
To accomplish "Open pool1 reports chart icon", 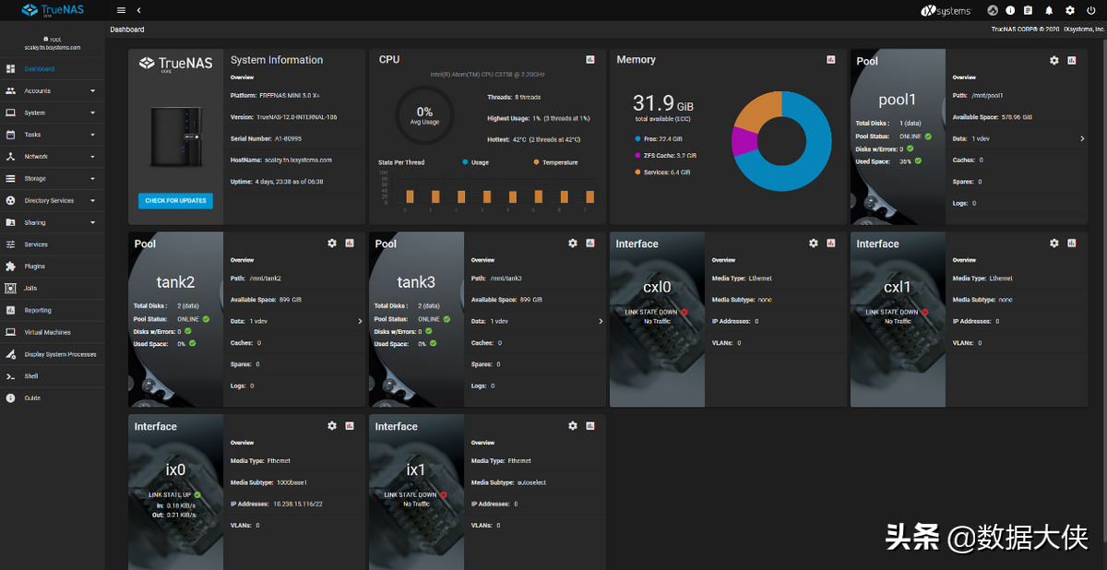I will [1072, 60].
